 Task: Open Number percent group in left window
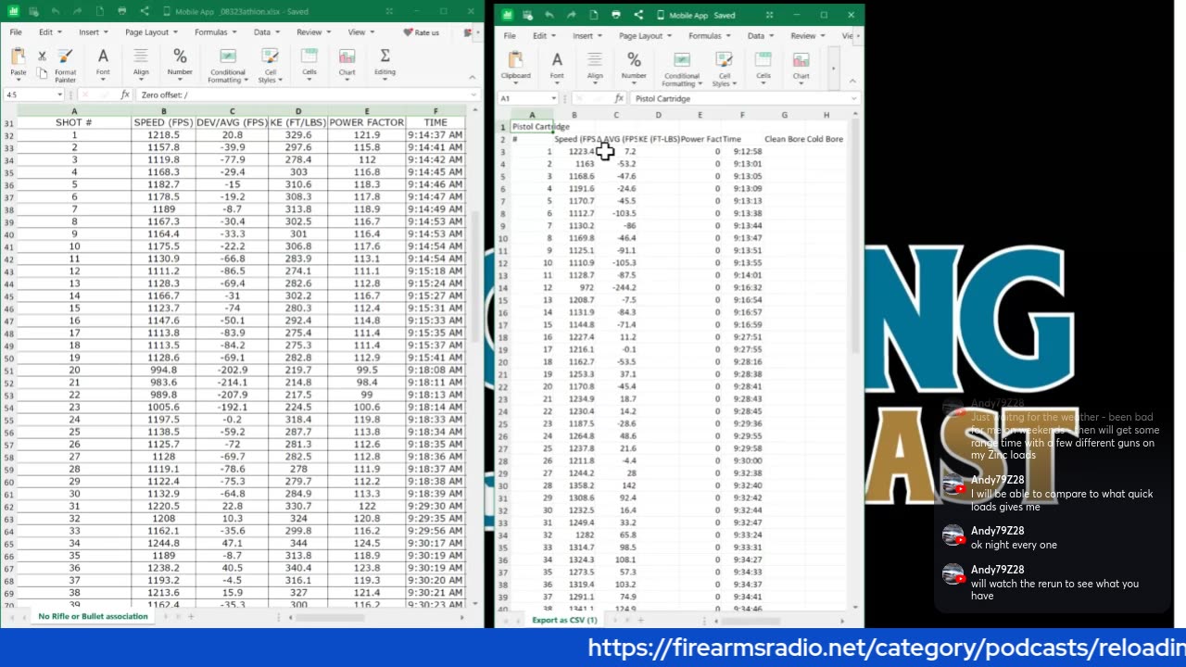180,62
